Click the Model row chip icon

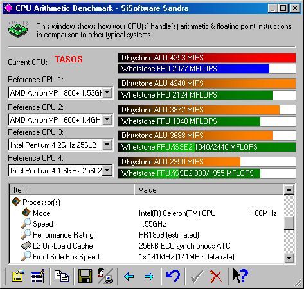tap(26, 213)
